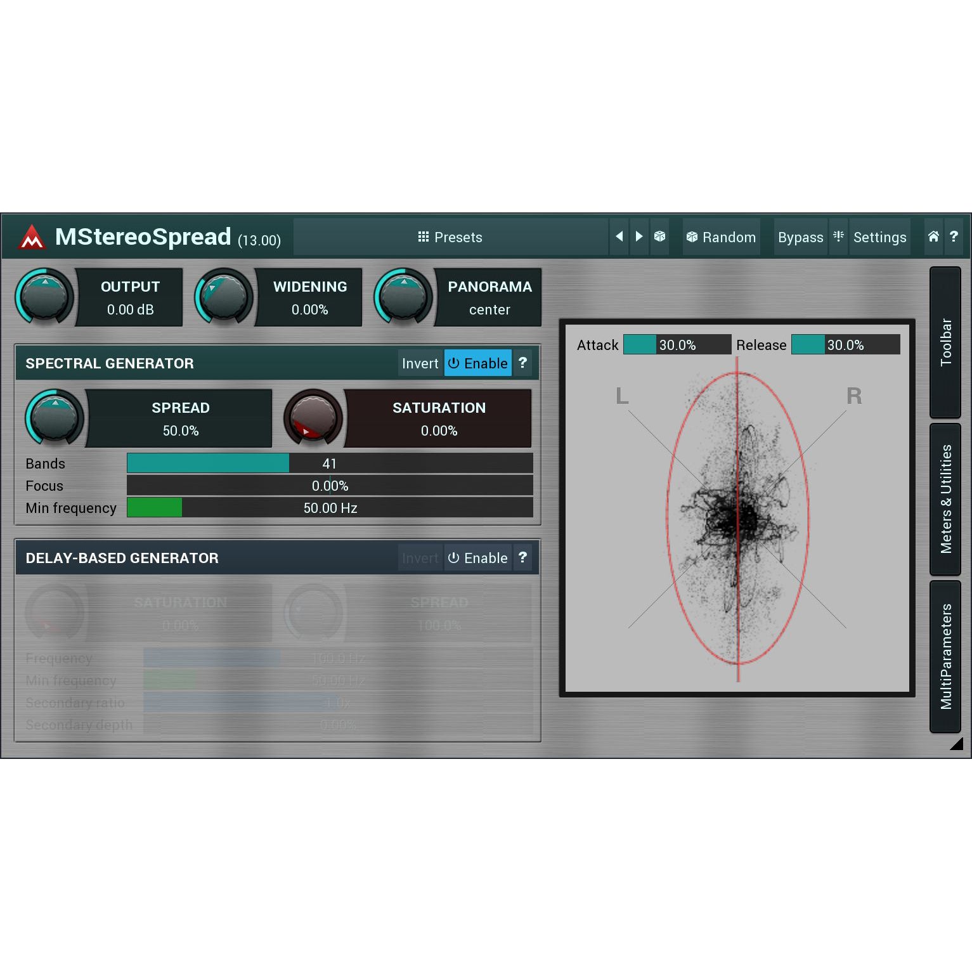Click the random preset dice icon
Image resolution: width=972 pixels, height=972 pixels.
(x=660, y=237)
